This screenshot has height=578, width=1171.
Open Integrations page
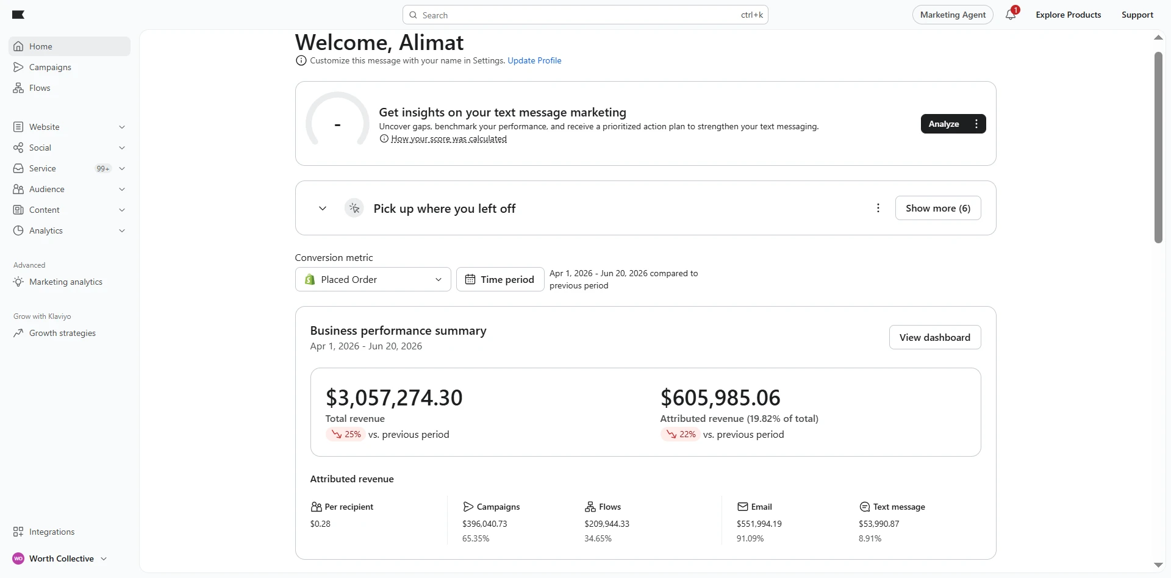(x=70, y=532)
